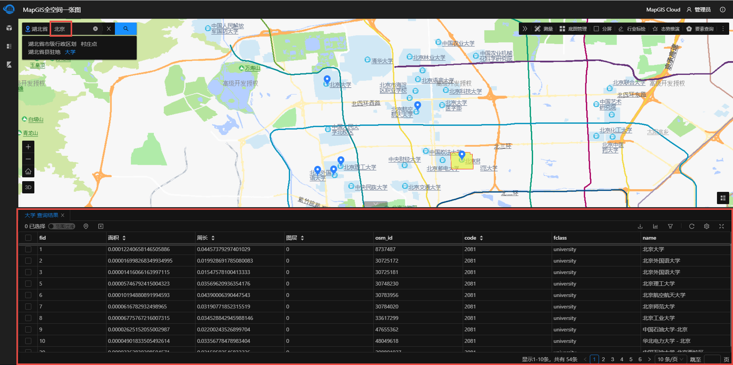Open the info icon in header
This screenshot has width=733, height=365.
pyautogui.click(x=723, y=10)
